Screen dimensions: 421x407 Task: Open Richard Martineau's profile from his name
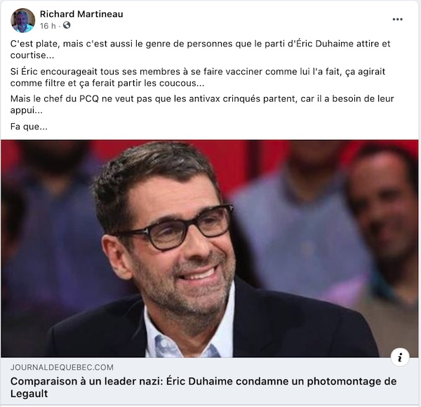point(81,14)
